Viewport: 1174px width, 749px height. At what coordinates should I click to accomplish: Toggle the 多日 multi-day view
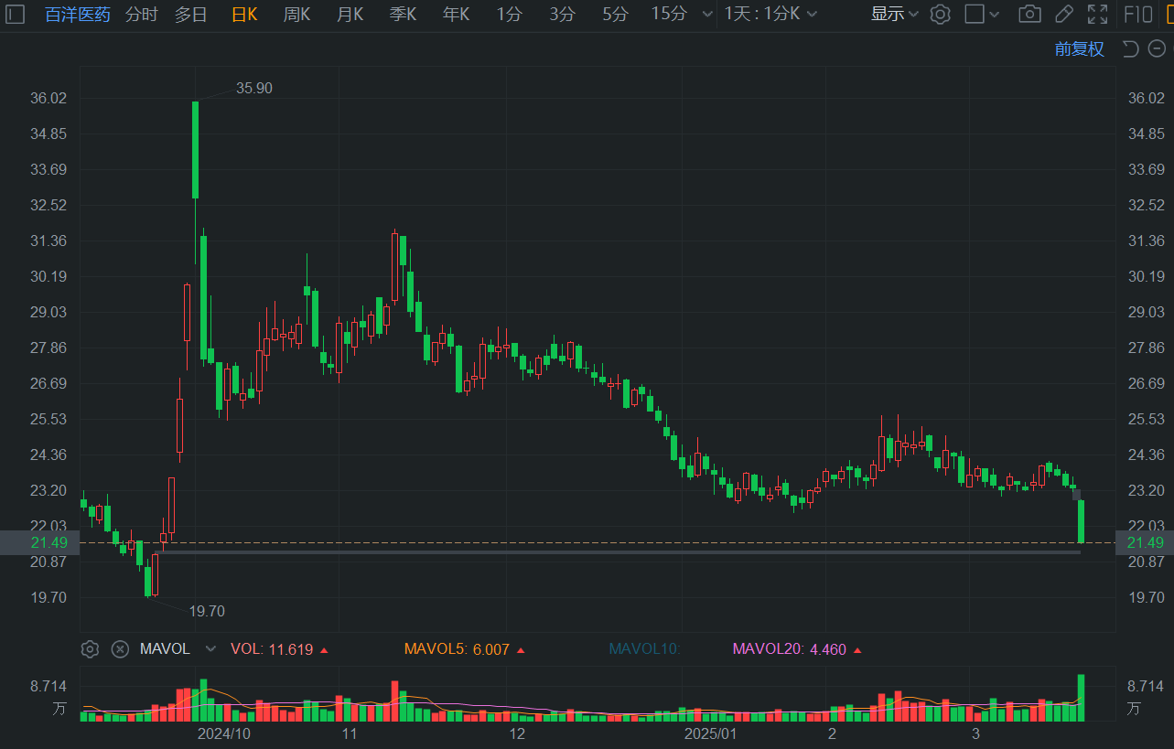pos(189,14)
